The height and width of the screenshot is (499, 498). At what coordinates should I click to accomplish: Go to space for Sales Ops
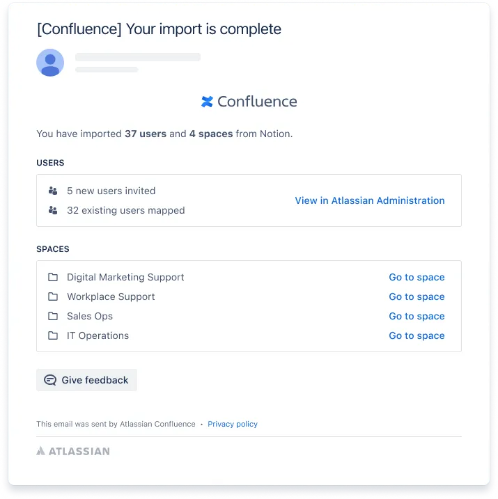(417, 316)
